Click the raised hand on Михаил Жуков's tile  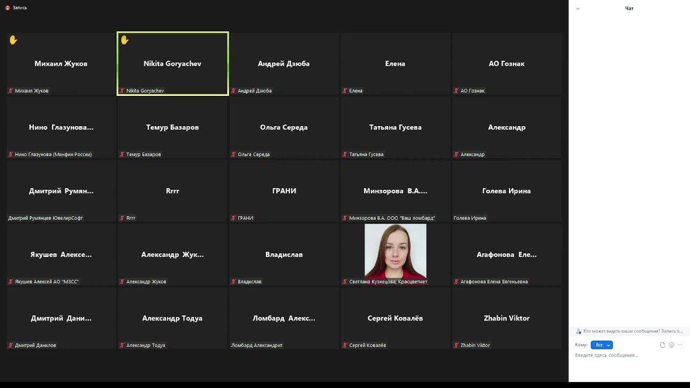point(13,40)
